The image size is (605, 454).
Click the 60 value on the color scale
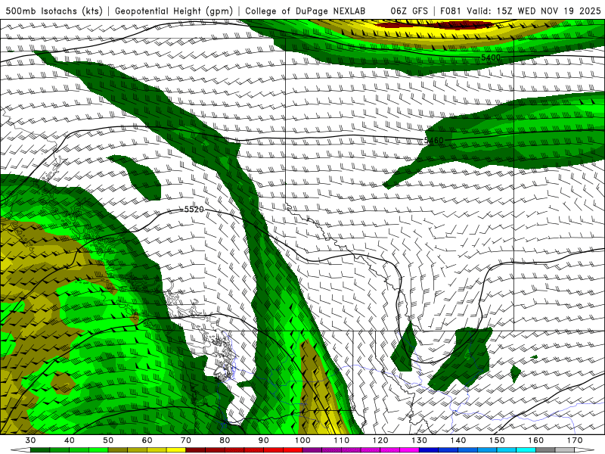click(147, 440)
